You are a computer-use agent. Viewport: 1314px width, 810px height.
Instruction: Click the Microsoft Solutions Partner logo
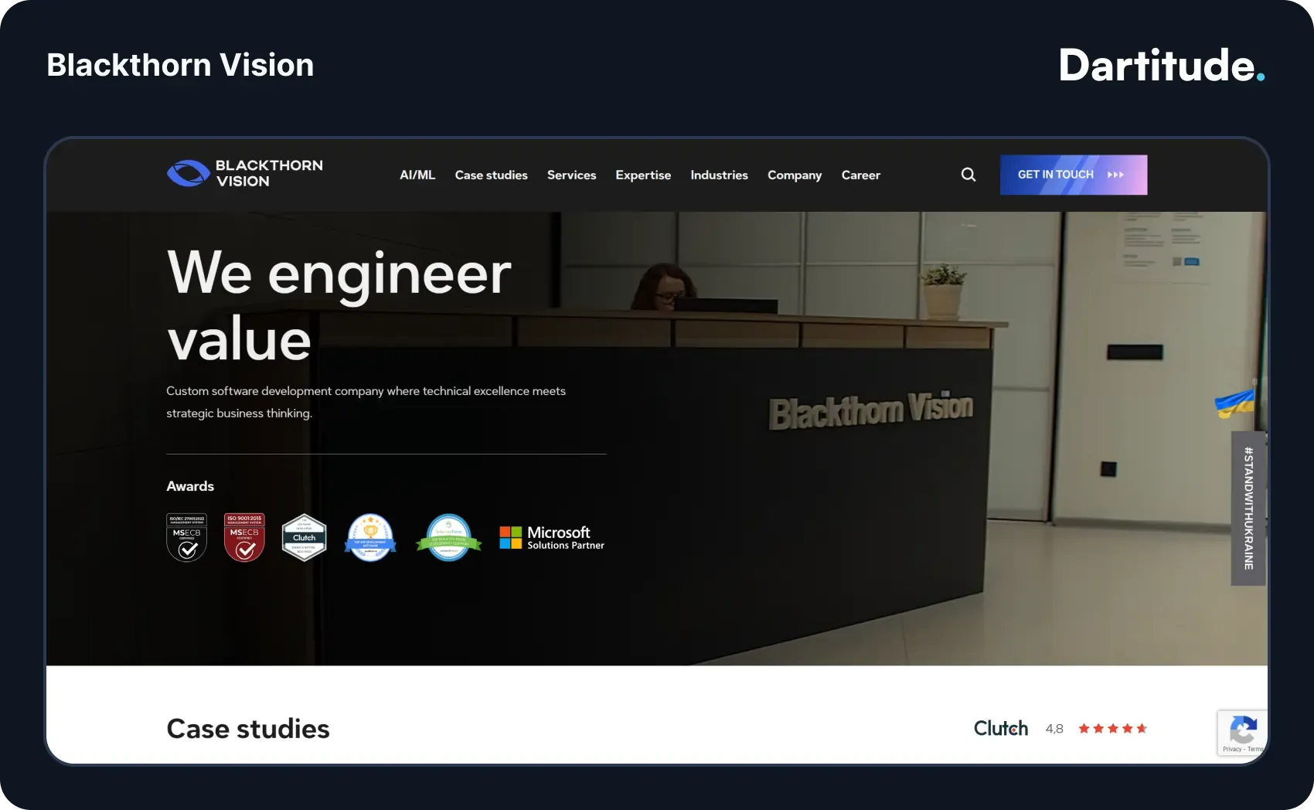pyautogui.click(x=552, y=538)
